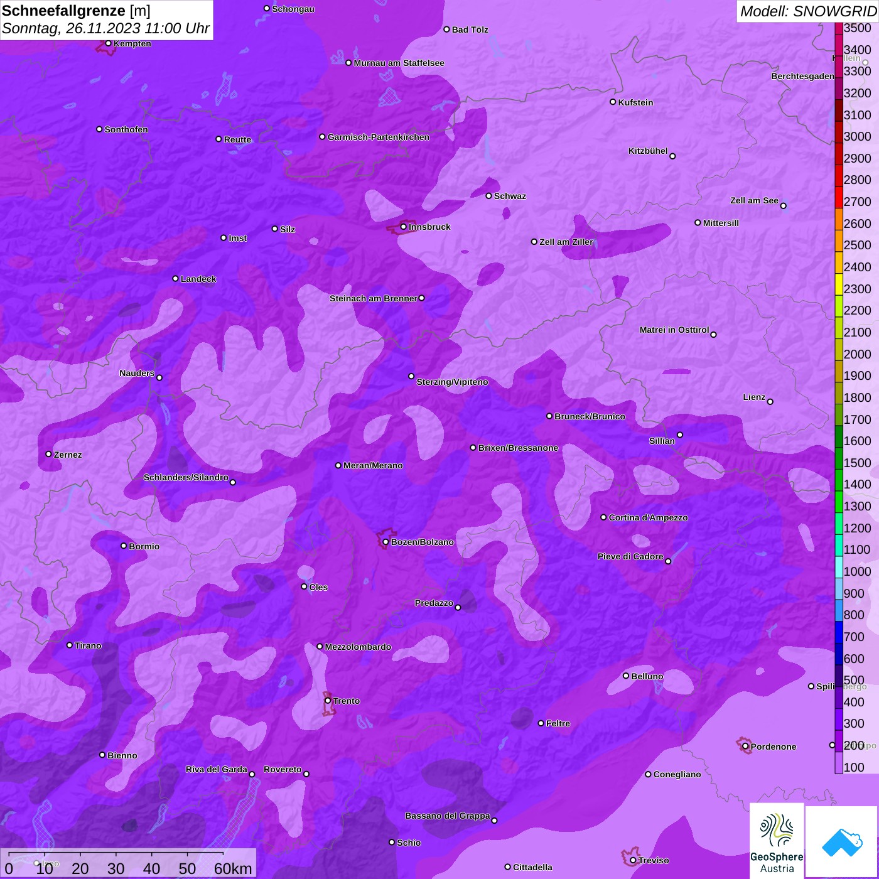Click the Reutte label

click(237, 139)
